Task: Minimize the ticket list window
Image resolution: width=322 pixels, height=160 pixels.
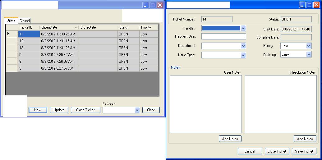Action: pyautogui.click(x=145, y=5)
